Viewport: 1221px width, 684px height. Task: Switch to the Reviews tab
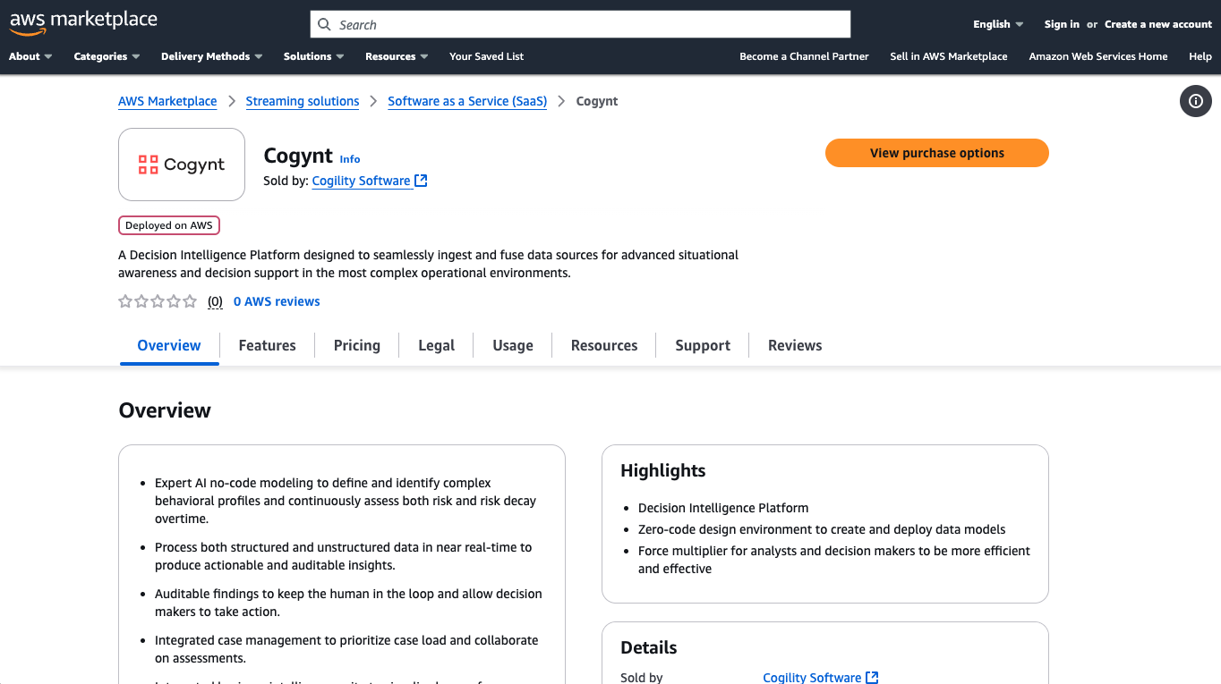coord(795,346)
